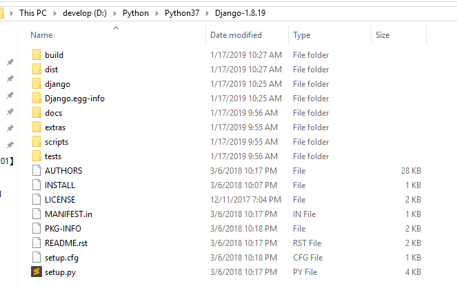Image resolution: width=457 pixels, height=286 pixels.
Task: Expand the chevron after Python in the address bar
Action: coord(156,13)
